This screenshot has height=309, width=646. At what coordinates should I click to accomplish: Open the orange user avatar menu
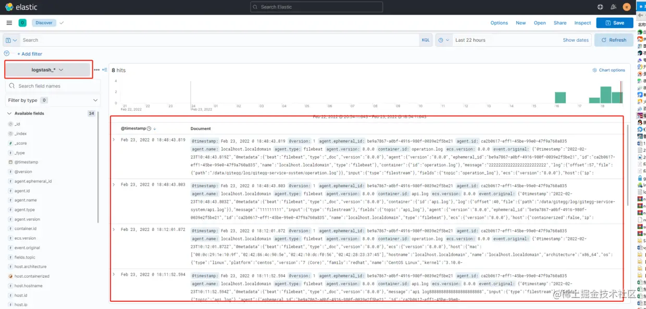627,7
